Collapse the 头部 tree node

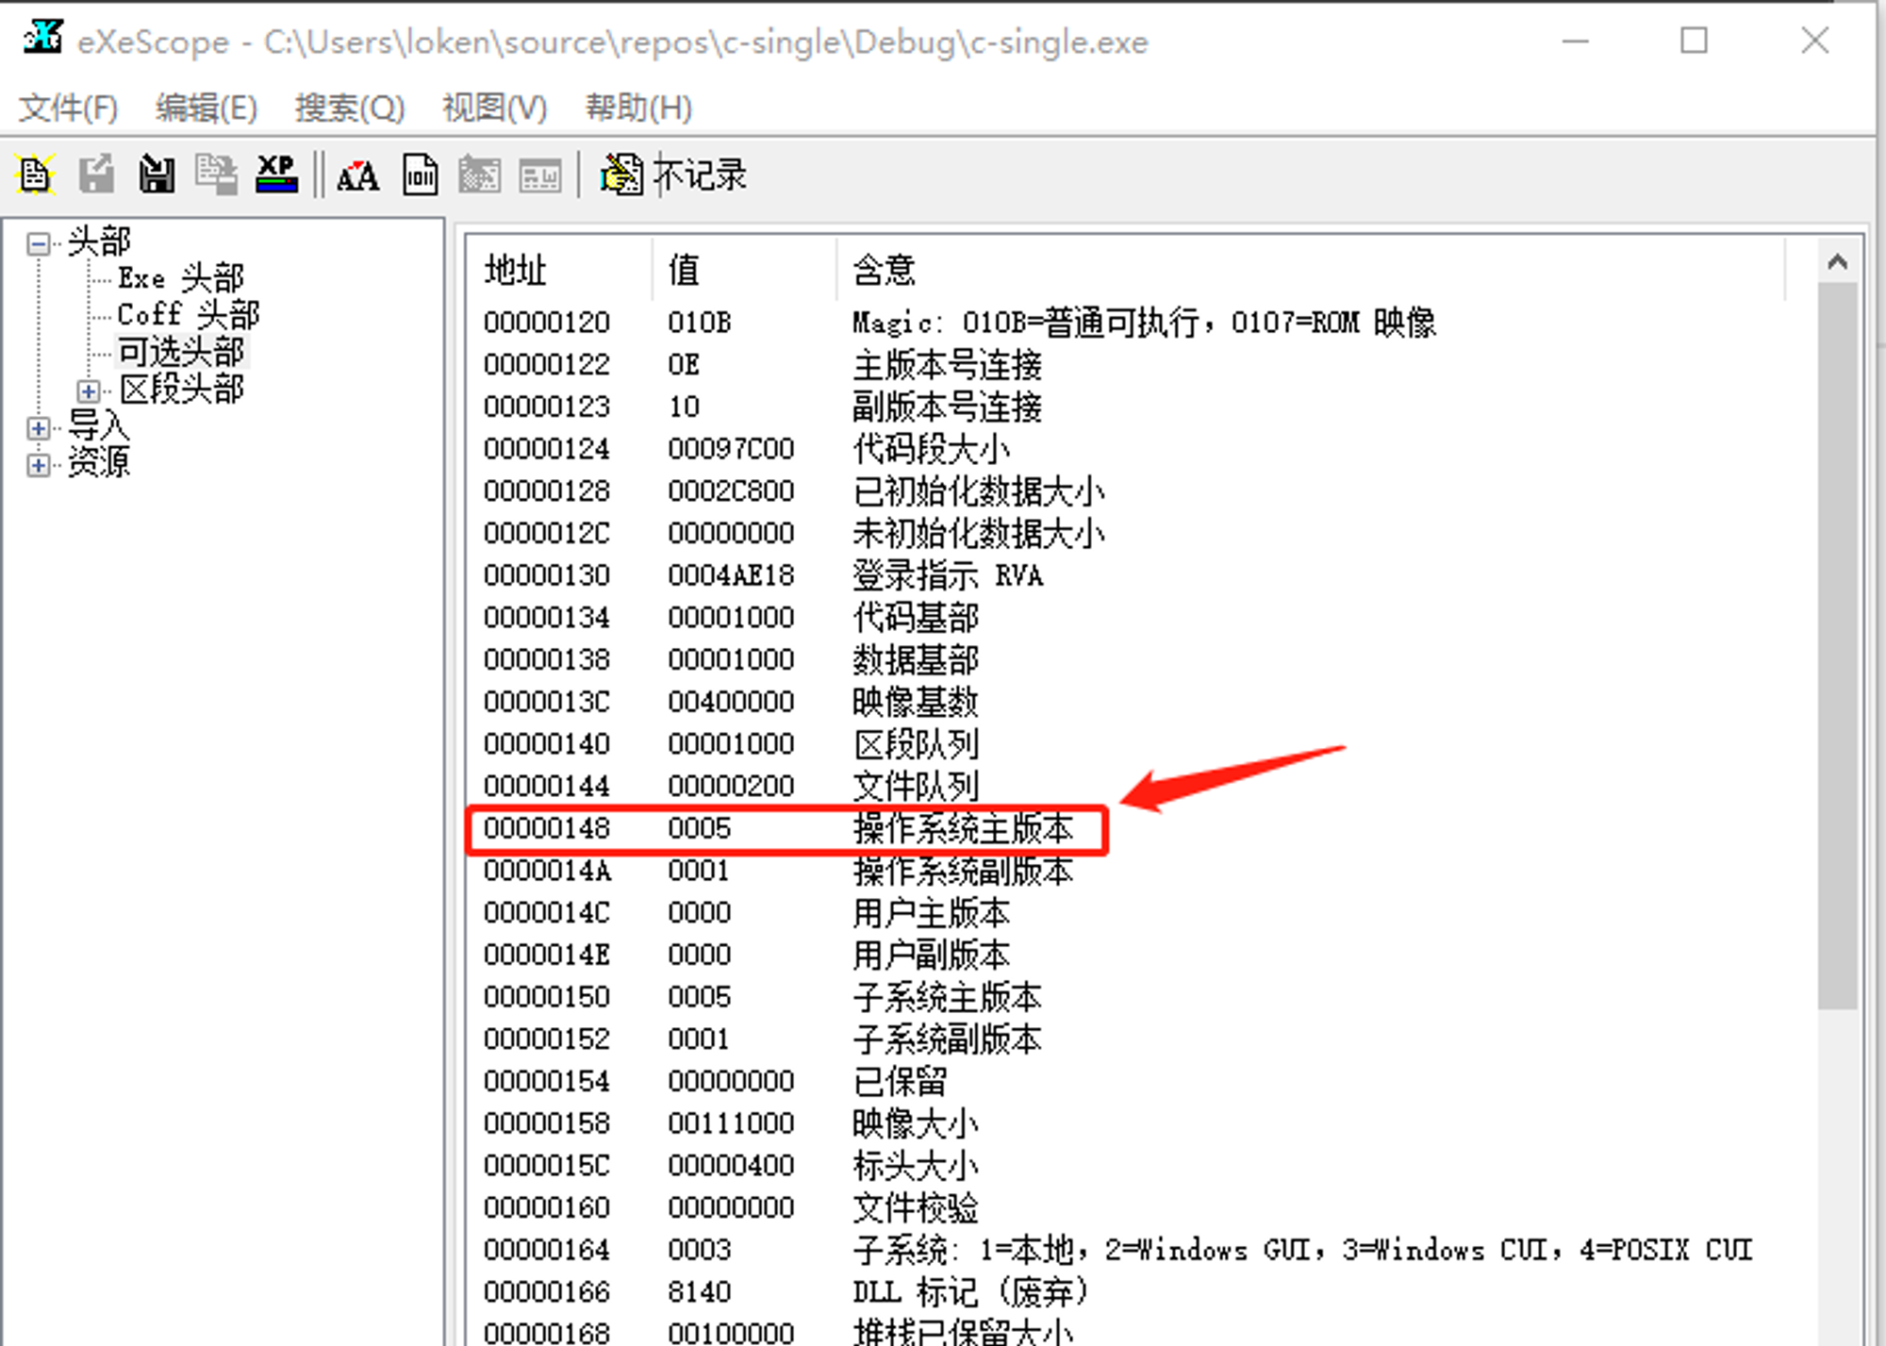point(38,244)
